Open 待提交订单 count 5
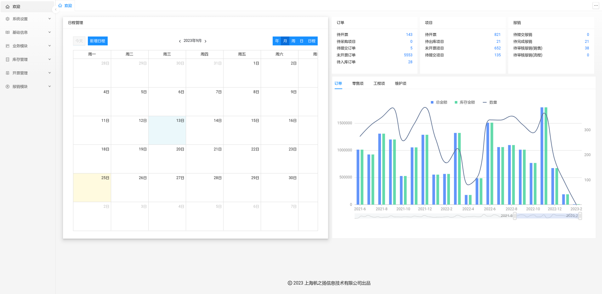602x294 pixels. (411, 48)
